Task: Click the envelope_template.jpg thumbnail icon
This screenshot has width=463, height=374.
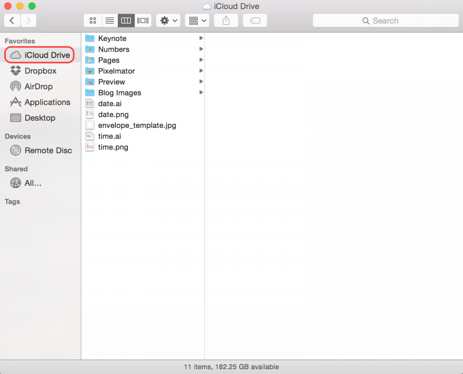Action: 90,125
